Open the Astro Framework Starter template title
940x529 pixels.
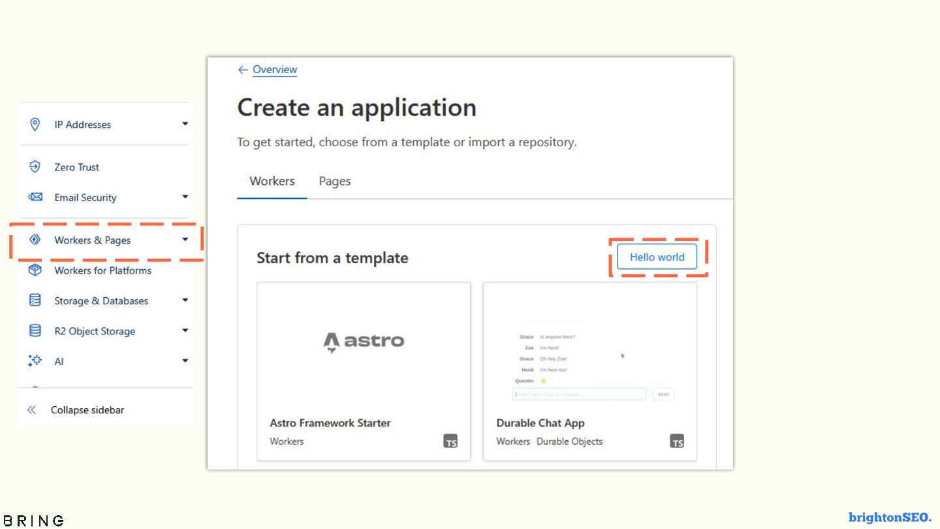click(x=330, y=423)
